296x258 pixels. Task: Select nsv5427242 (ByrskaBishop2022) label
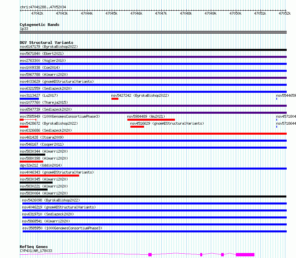(140, 95)
